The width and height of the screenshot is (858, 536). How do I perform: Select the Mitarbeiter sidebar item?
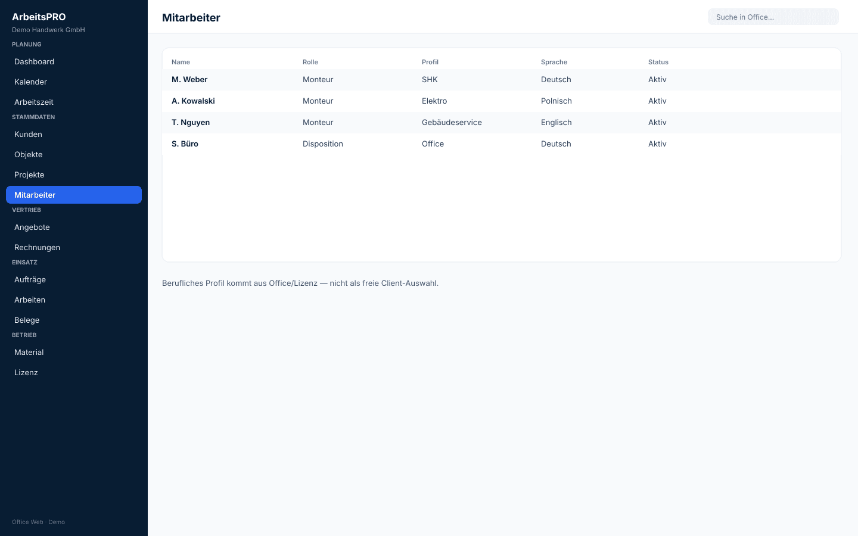pos(74,195)
